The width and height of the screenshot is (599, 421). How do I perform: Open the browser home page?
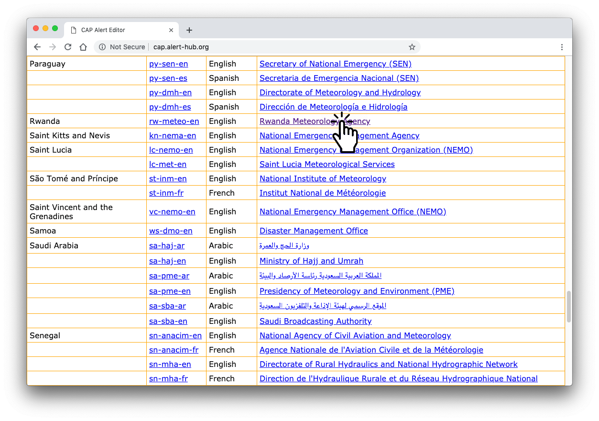83,47
